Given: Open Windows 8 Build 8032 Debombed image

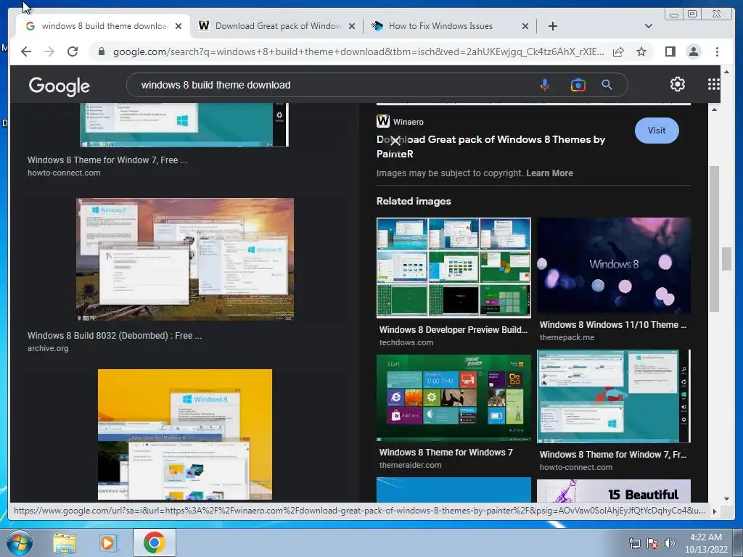Looking at the screenshot, I should click(185, 259).
